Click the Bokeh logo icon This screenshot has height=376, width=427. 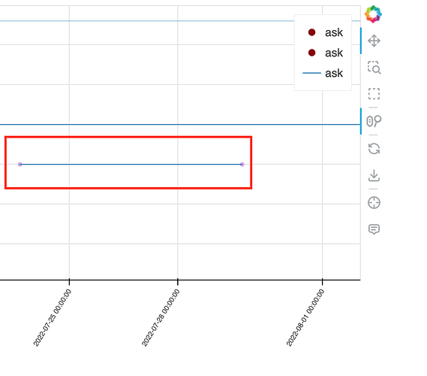point(374,14)
